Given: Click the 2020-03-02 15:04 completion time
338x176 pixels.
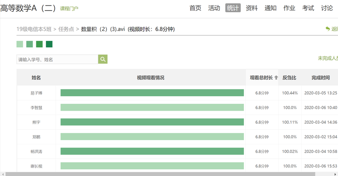Looking at the screenshot, I should 321,137.
